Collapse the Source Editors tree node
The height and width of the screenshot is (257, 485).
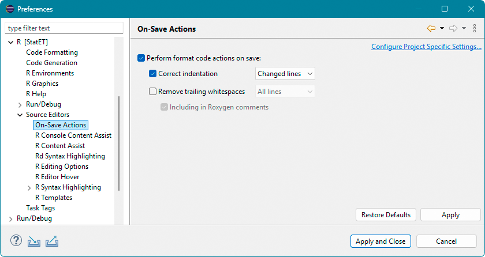click(21, 115)
